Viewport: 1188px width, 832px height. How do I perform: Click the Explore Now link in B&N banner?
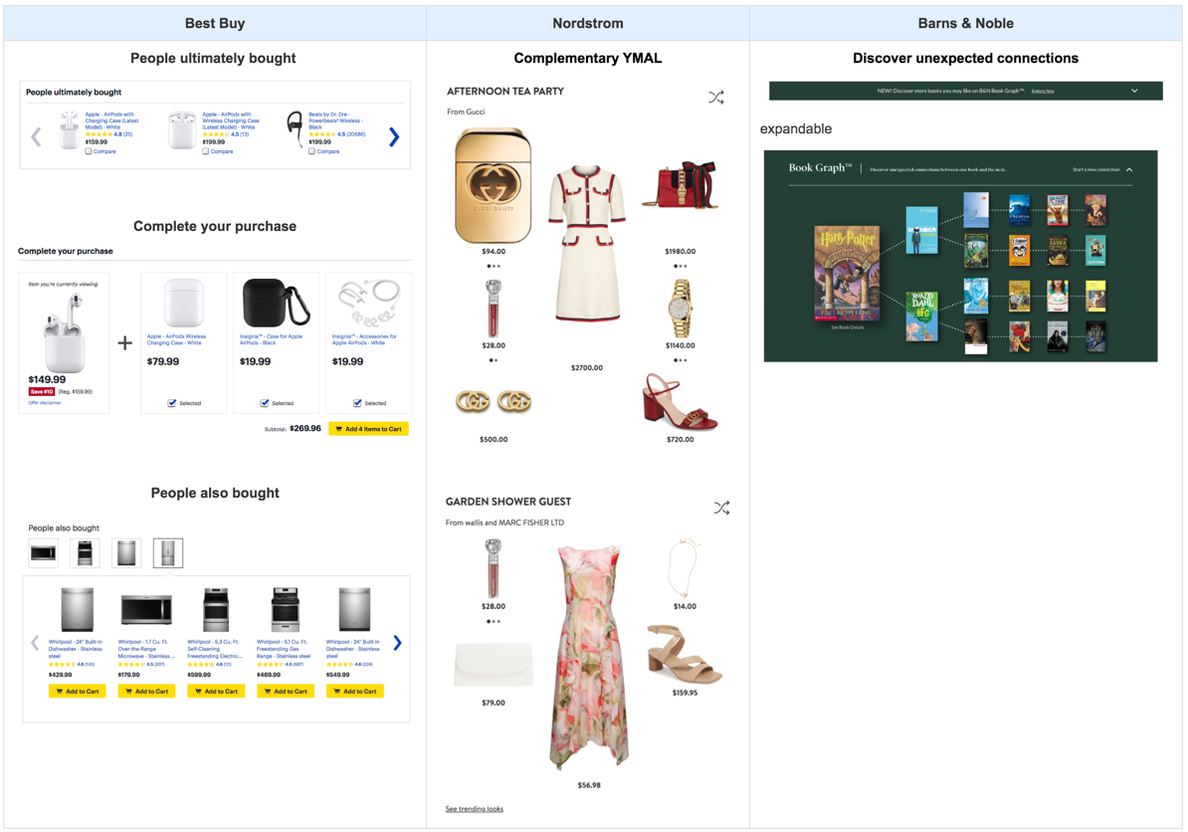pos(1043,91)
